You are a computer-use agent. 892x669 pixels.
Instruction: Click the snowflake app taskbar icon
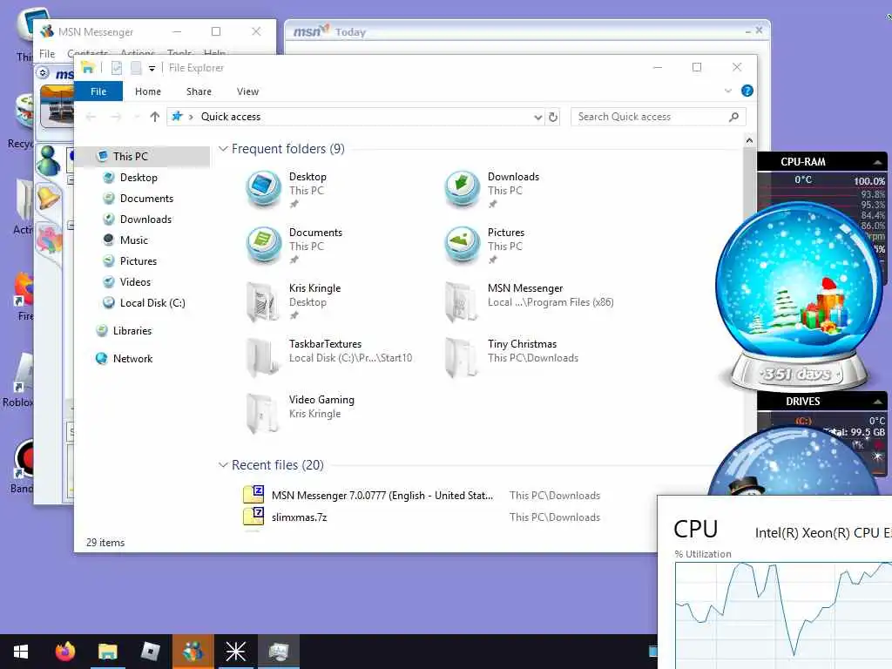[235, 652]
